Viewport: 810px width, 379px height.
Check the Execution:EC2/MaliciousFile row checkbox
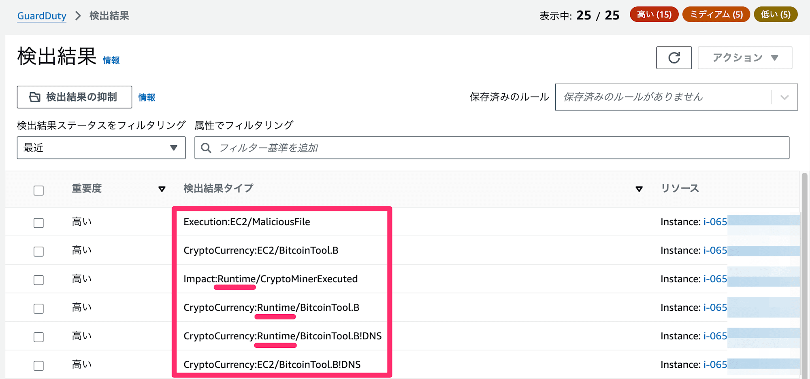pos(38,223)
